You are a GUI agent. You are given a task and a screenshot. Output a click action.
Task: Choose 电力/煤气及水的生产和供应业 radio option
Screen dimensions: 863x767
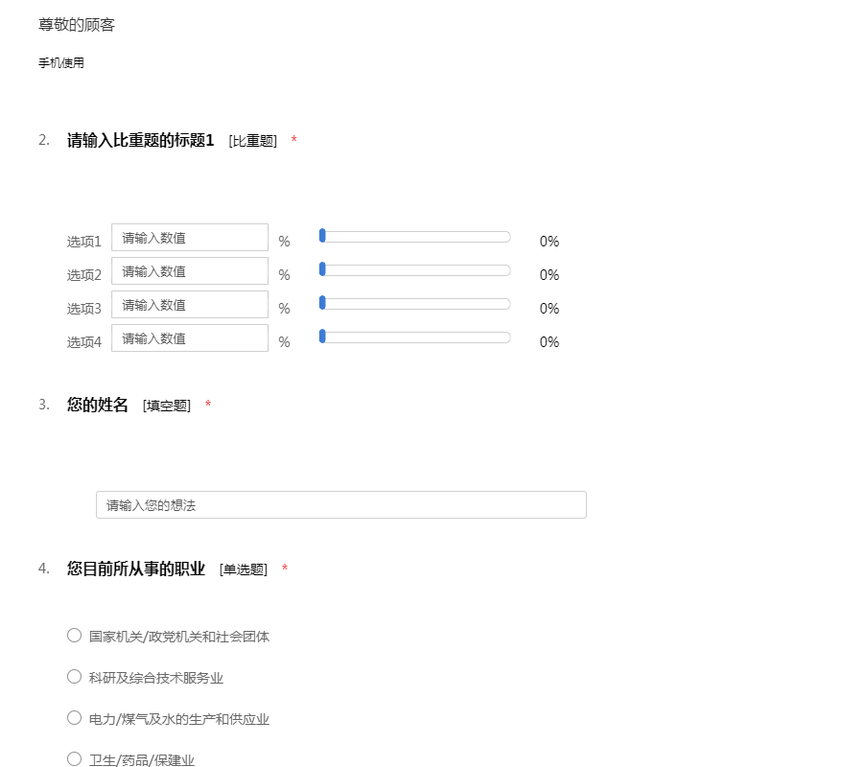[75, 718]
